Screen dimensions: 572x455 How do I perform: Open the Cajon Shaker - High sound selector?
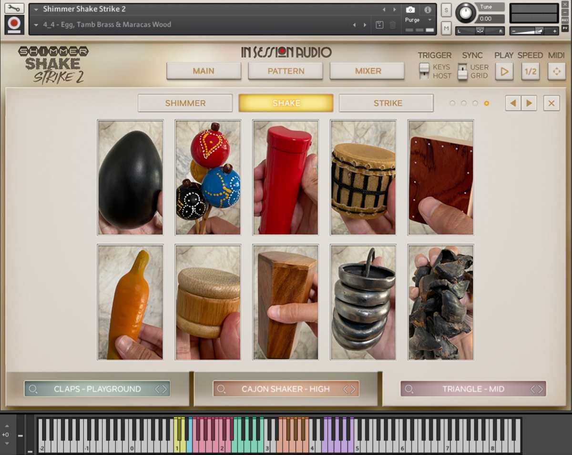[286, 389]
